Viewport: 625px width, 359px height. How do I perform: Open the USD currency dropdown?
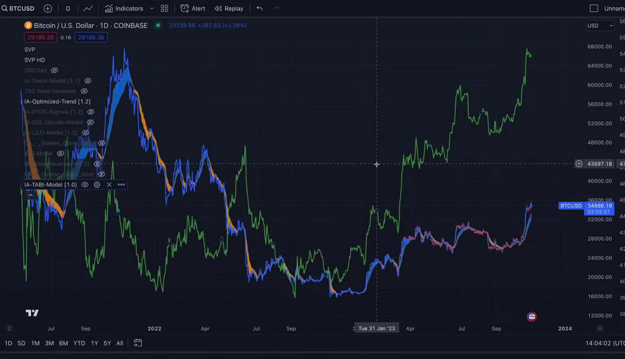pyautogui.click(x=600, y=26)
